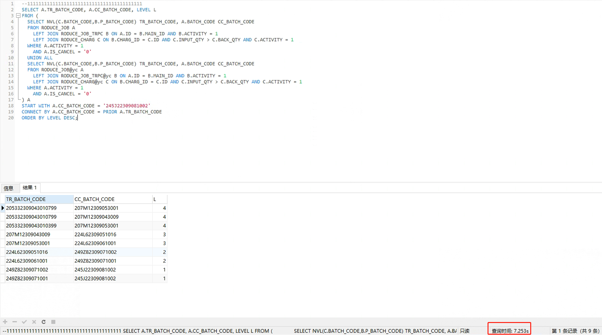Select cell 249Z82309071001 in TR_BATCH_CODE column
Viewport: 602px width, 335px height.
39,278
